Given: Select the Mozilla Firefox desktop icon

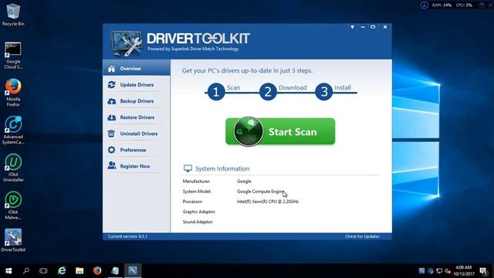Looking at the screenshot, I should 13,93.
